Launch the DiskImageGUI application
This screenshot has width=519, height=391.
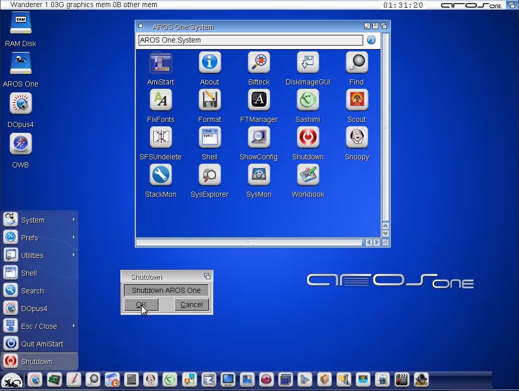coord(308,63)
